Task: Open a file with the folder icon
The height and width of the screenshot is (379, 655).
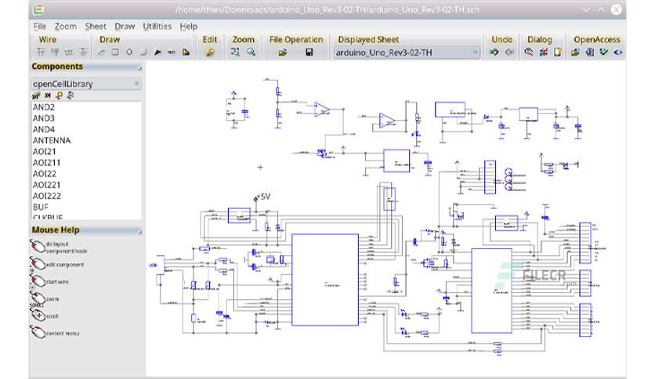Action: tap(283, 52)
